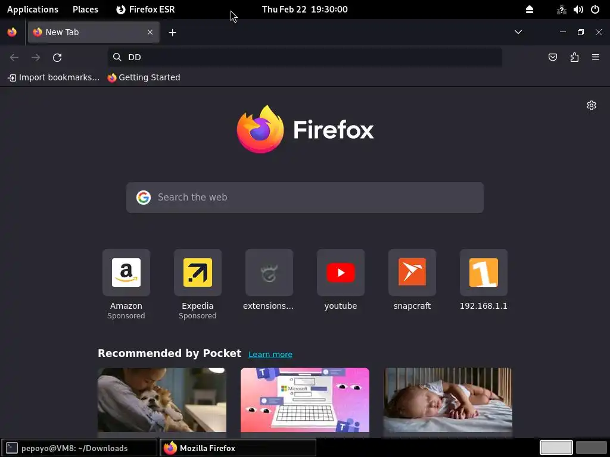Open the Places menu in top bar

point(85,10)
